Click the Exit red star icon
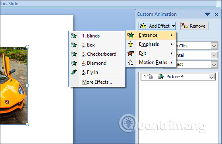 click(131, 53)
